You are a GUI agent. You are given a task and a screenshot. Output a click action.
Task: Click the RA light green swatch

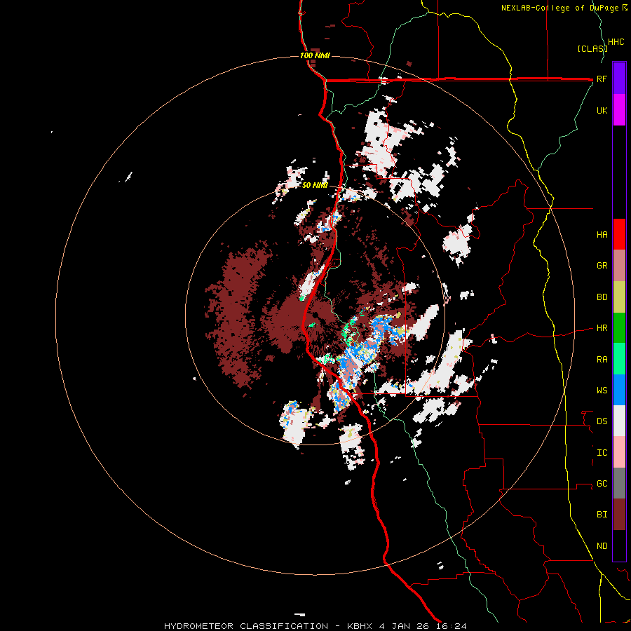pos(619,359)
